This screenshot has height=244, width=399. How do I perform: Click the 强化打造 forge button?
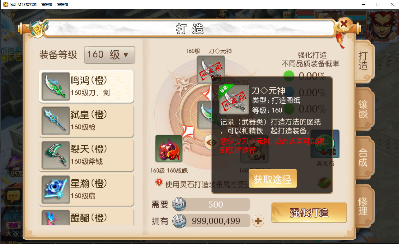click(309, 213)
